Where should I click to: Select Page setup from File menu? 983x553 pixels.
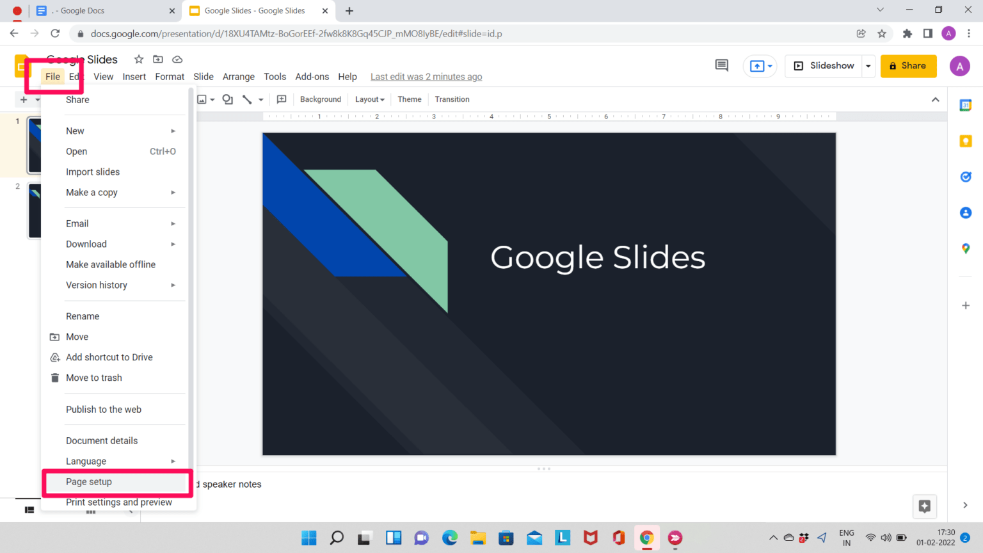point(116,482)
